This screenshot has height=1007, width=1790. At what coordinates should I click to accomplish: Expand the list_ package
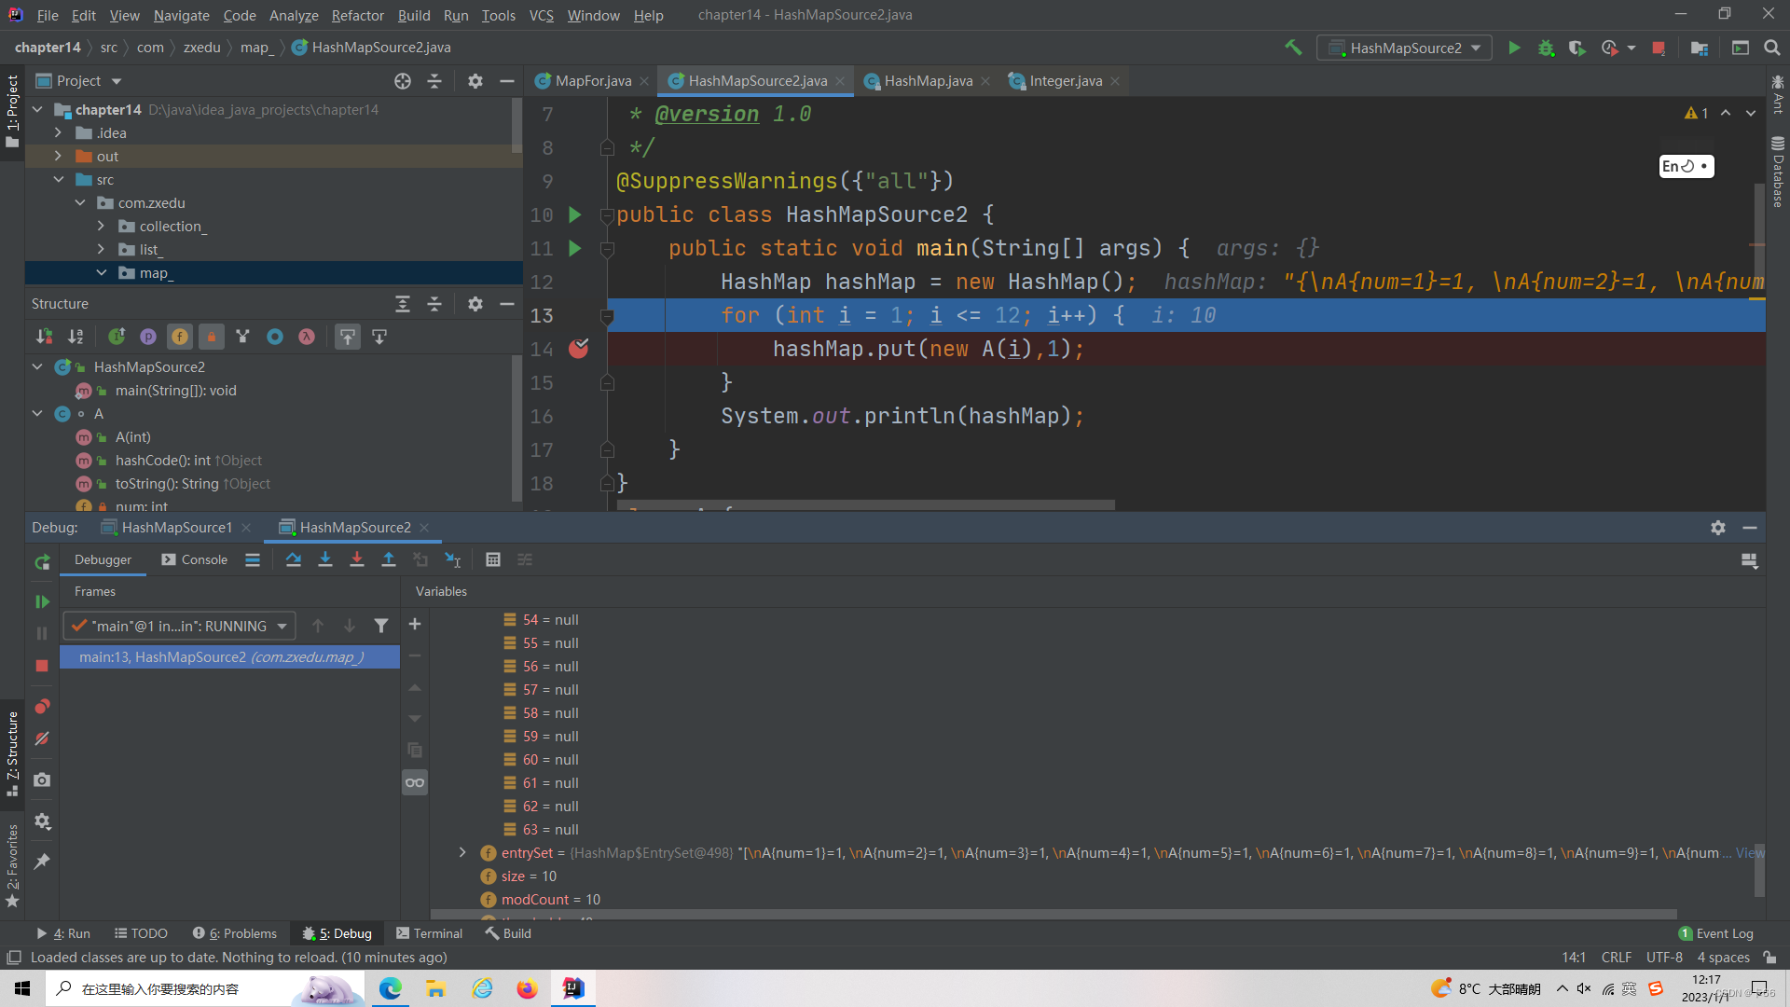pyautogui.click(x=102, y=250)
